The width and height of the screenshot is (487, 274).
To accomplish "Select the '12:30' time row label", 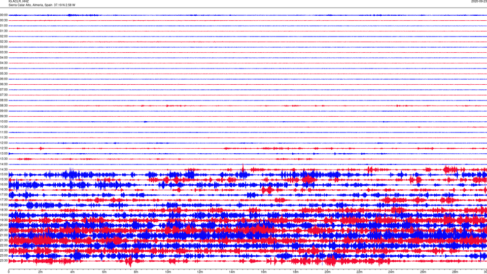I will pyautogui.click(x=4, y=148).
